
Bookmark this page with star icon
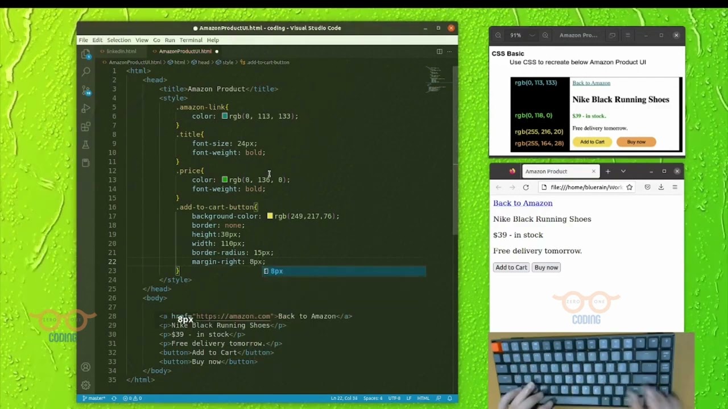pos(629,187)
